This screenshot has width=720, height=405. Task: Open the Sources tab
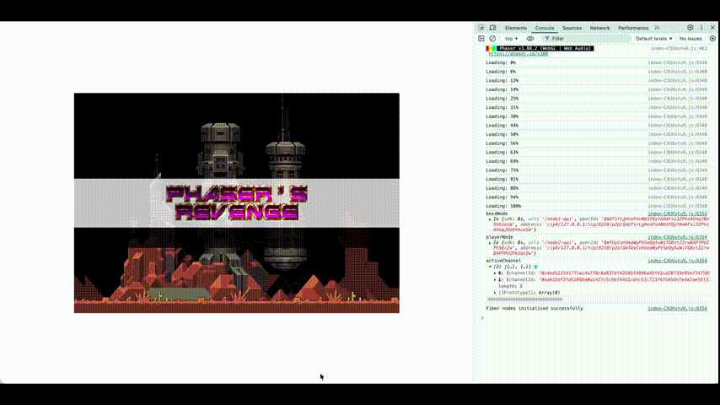572,28
